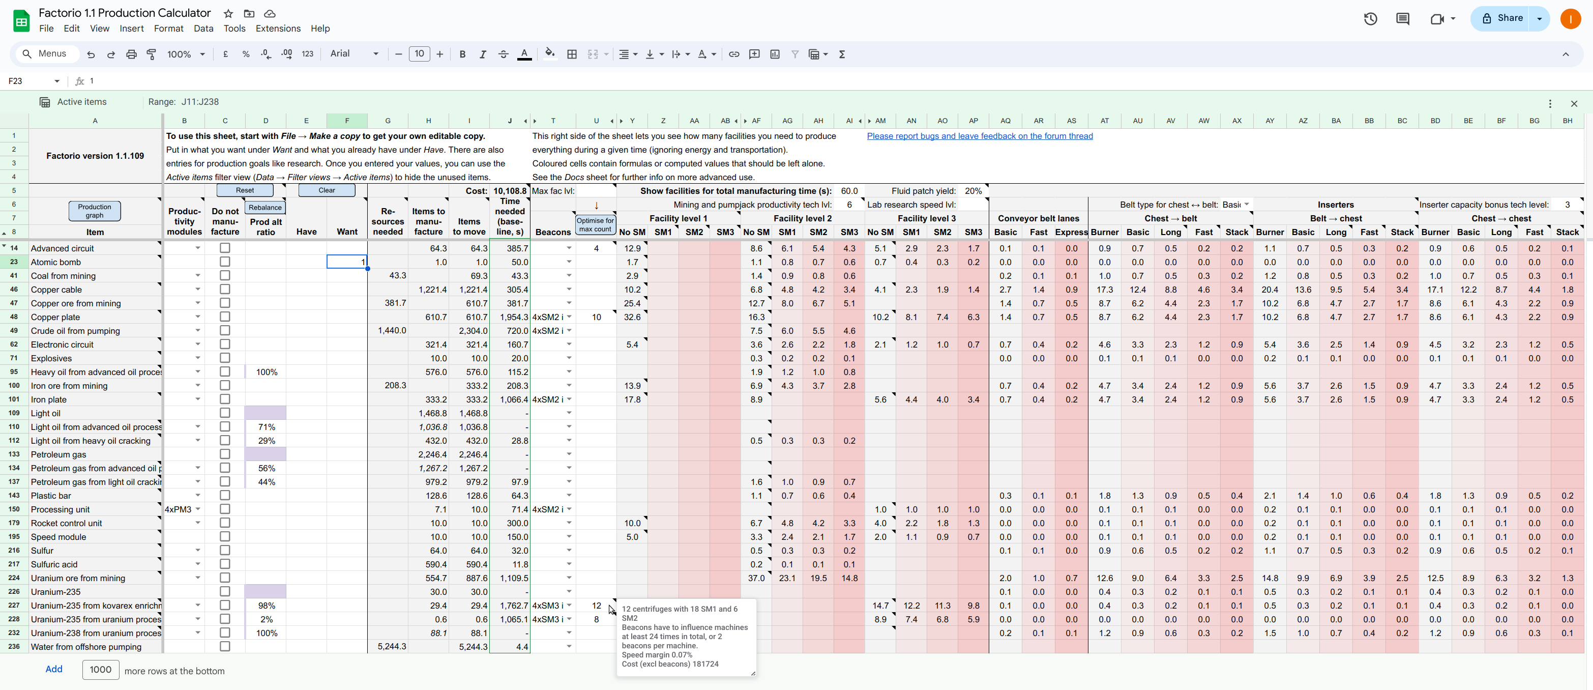Viewport: 1593px width, 690px height.
Task: Open beacons dropdown for Uranium-235 from kovarex
Action: tap(569, 605)
